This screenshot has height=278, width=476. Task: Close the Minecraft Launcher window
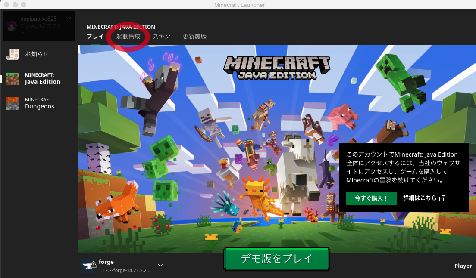6,5
